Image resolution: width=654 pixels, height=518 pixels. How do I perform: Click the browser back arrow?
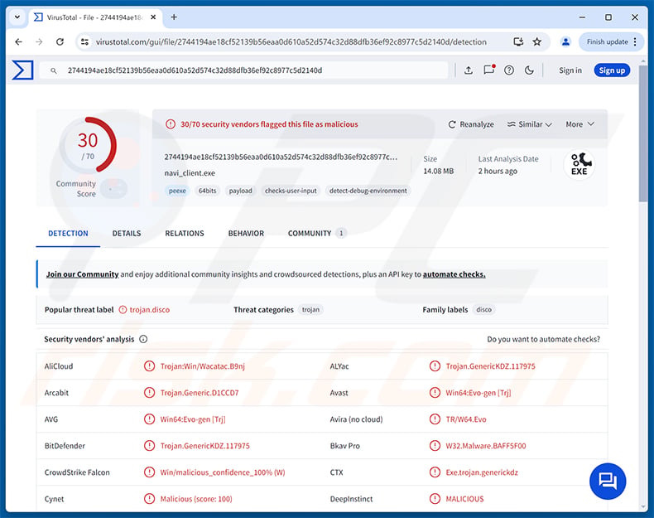[18, 41]
